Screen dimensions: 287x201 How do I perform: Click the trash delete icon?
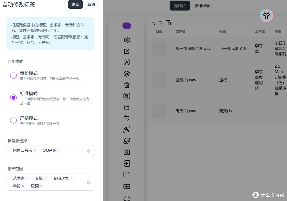pos(127,85)
